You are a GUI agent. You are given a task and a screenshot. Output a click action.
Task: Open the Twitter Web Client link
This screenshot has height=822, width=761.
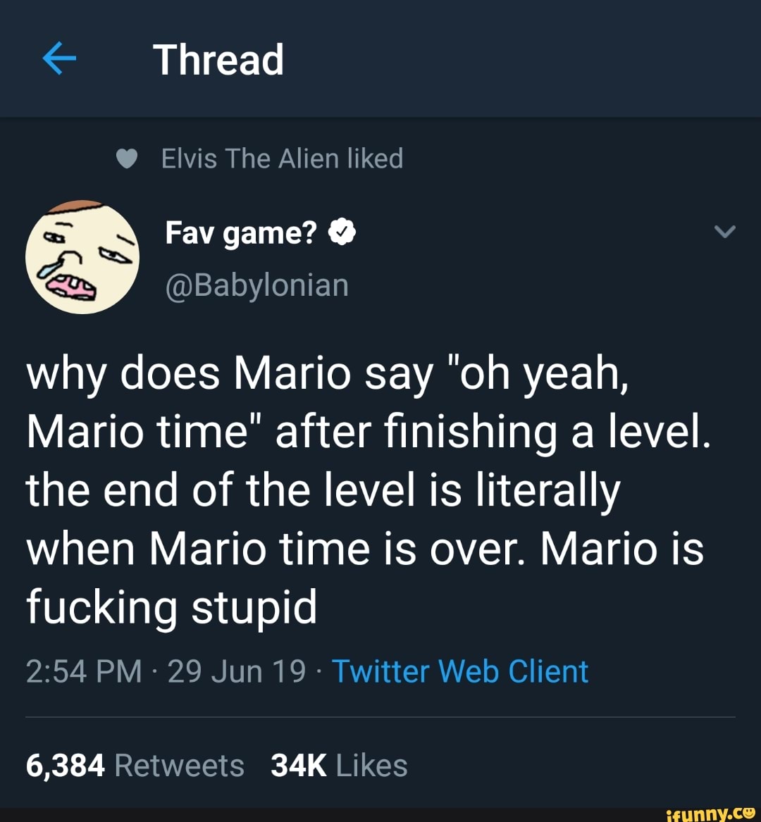point(461,671)
